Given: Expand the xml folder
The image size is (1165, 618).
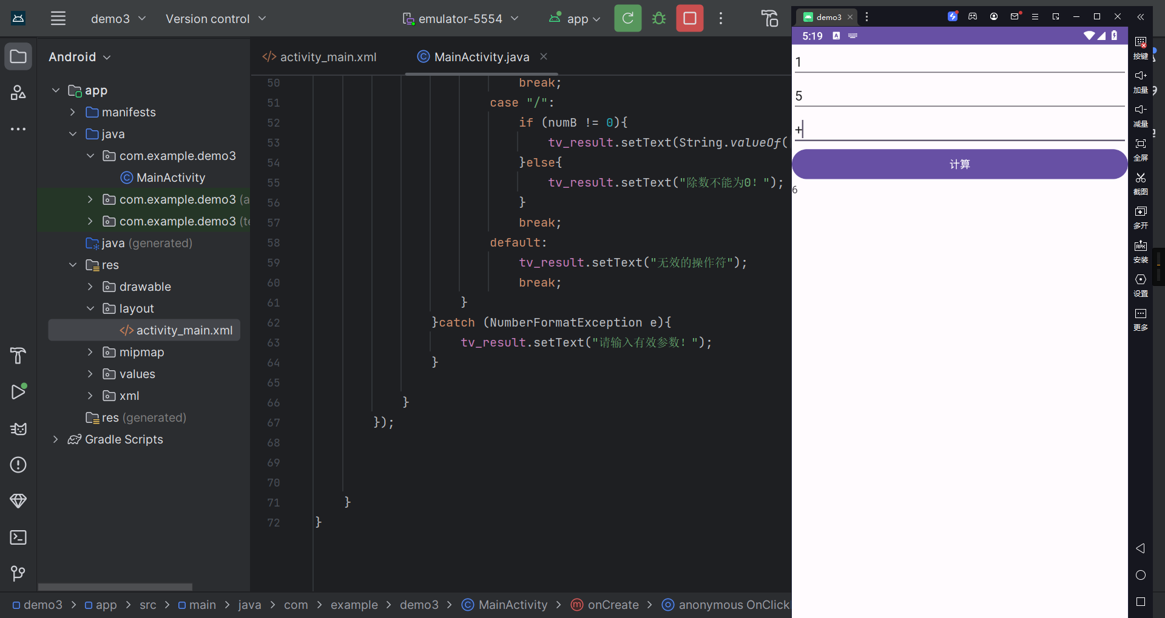Looking at the screenshot, I should point(90,396).
